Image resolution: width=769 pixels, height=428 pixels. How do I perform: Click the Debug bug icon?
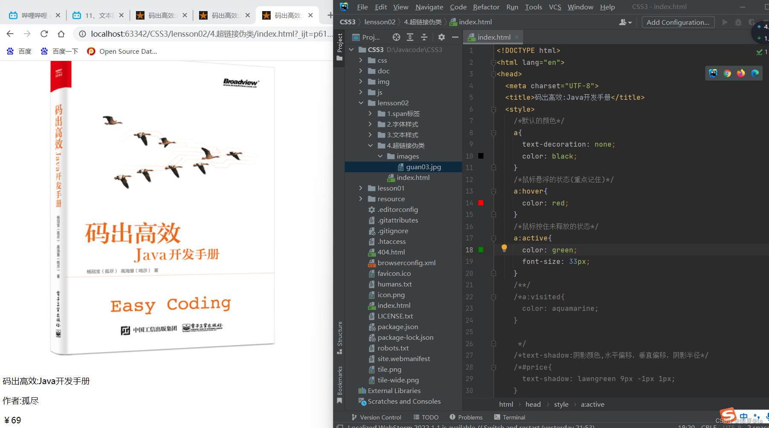(x=738, y=22)
